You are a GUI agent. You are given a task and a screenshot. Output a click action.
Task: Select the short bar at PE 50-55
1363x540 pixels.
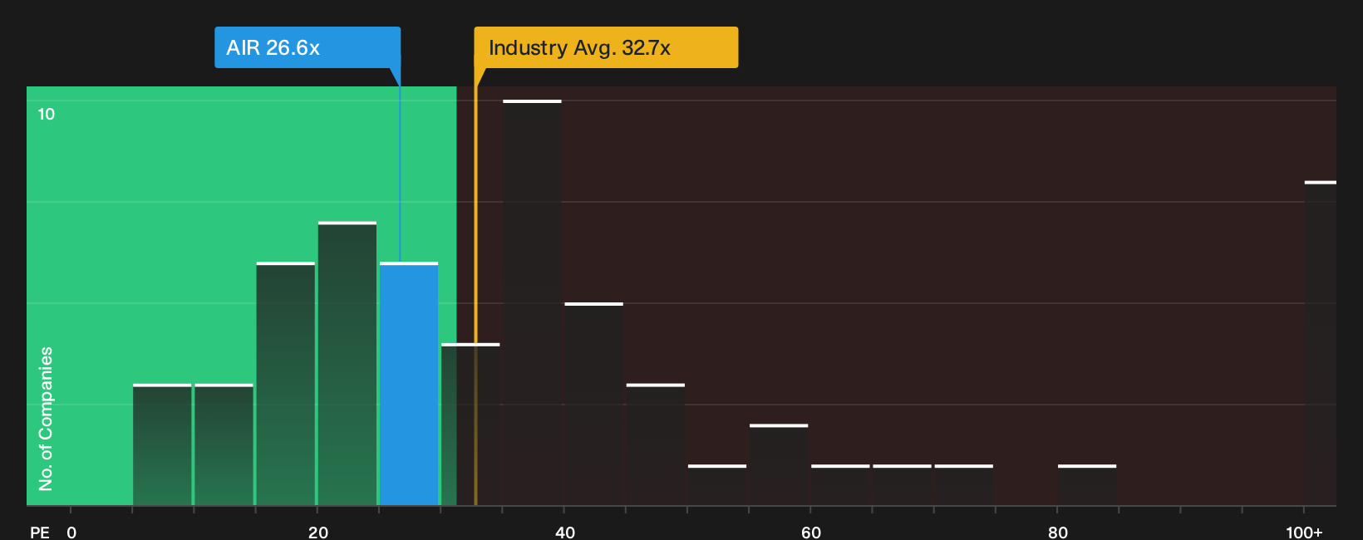(x=717, y=485)
